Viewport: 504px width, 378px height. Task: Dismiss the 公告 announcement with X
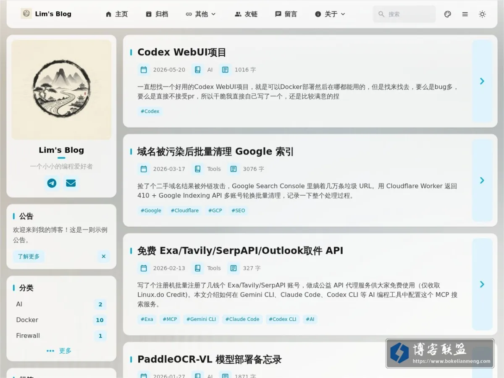pos(103,256)
